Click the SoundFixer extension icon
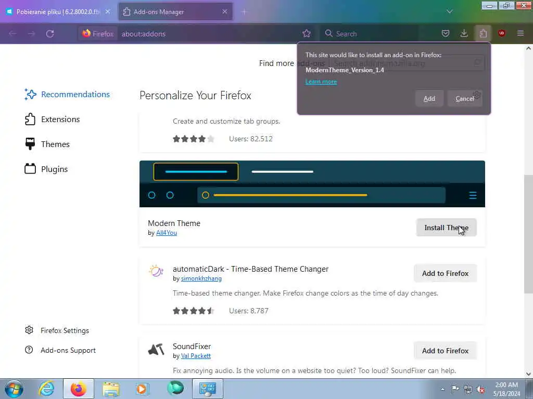The height and width of the screenshot is (399, 533). coord(156,349)
